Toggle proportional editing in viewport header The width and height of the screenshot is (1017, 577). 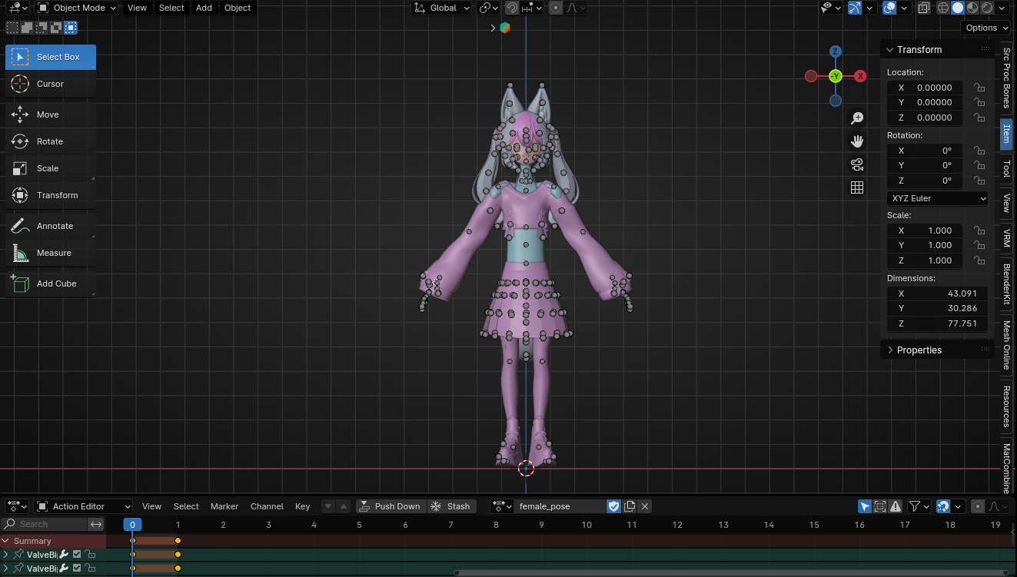(555, 8)
